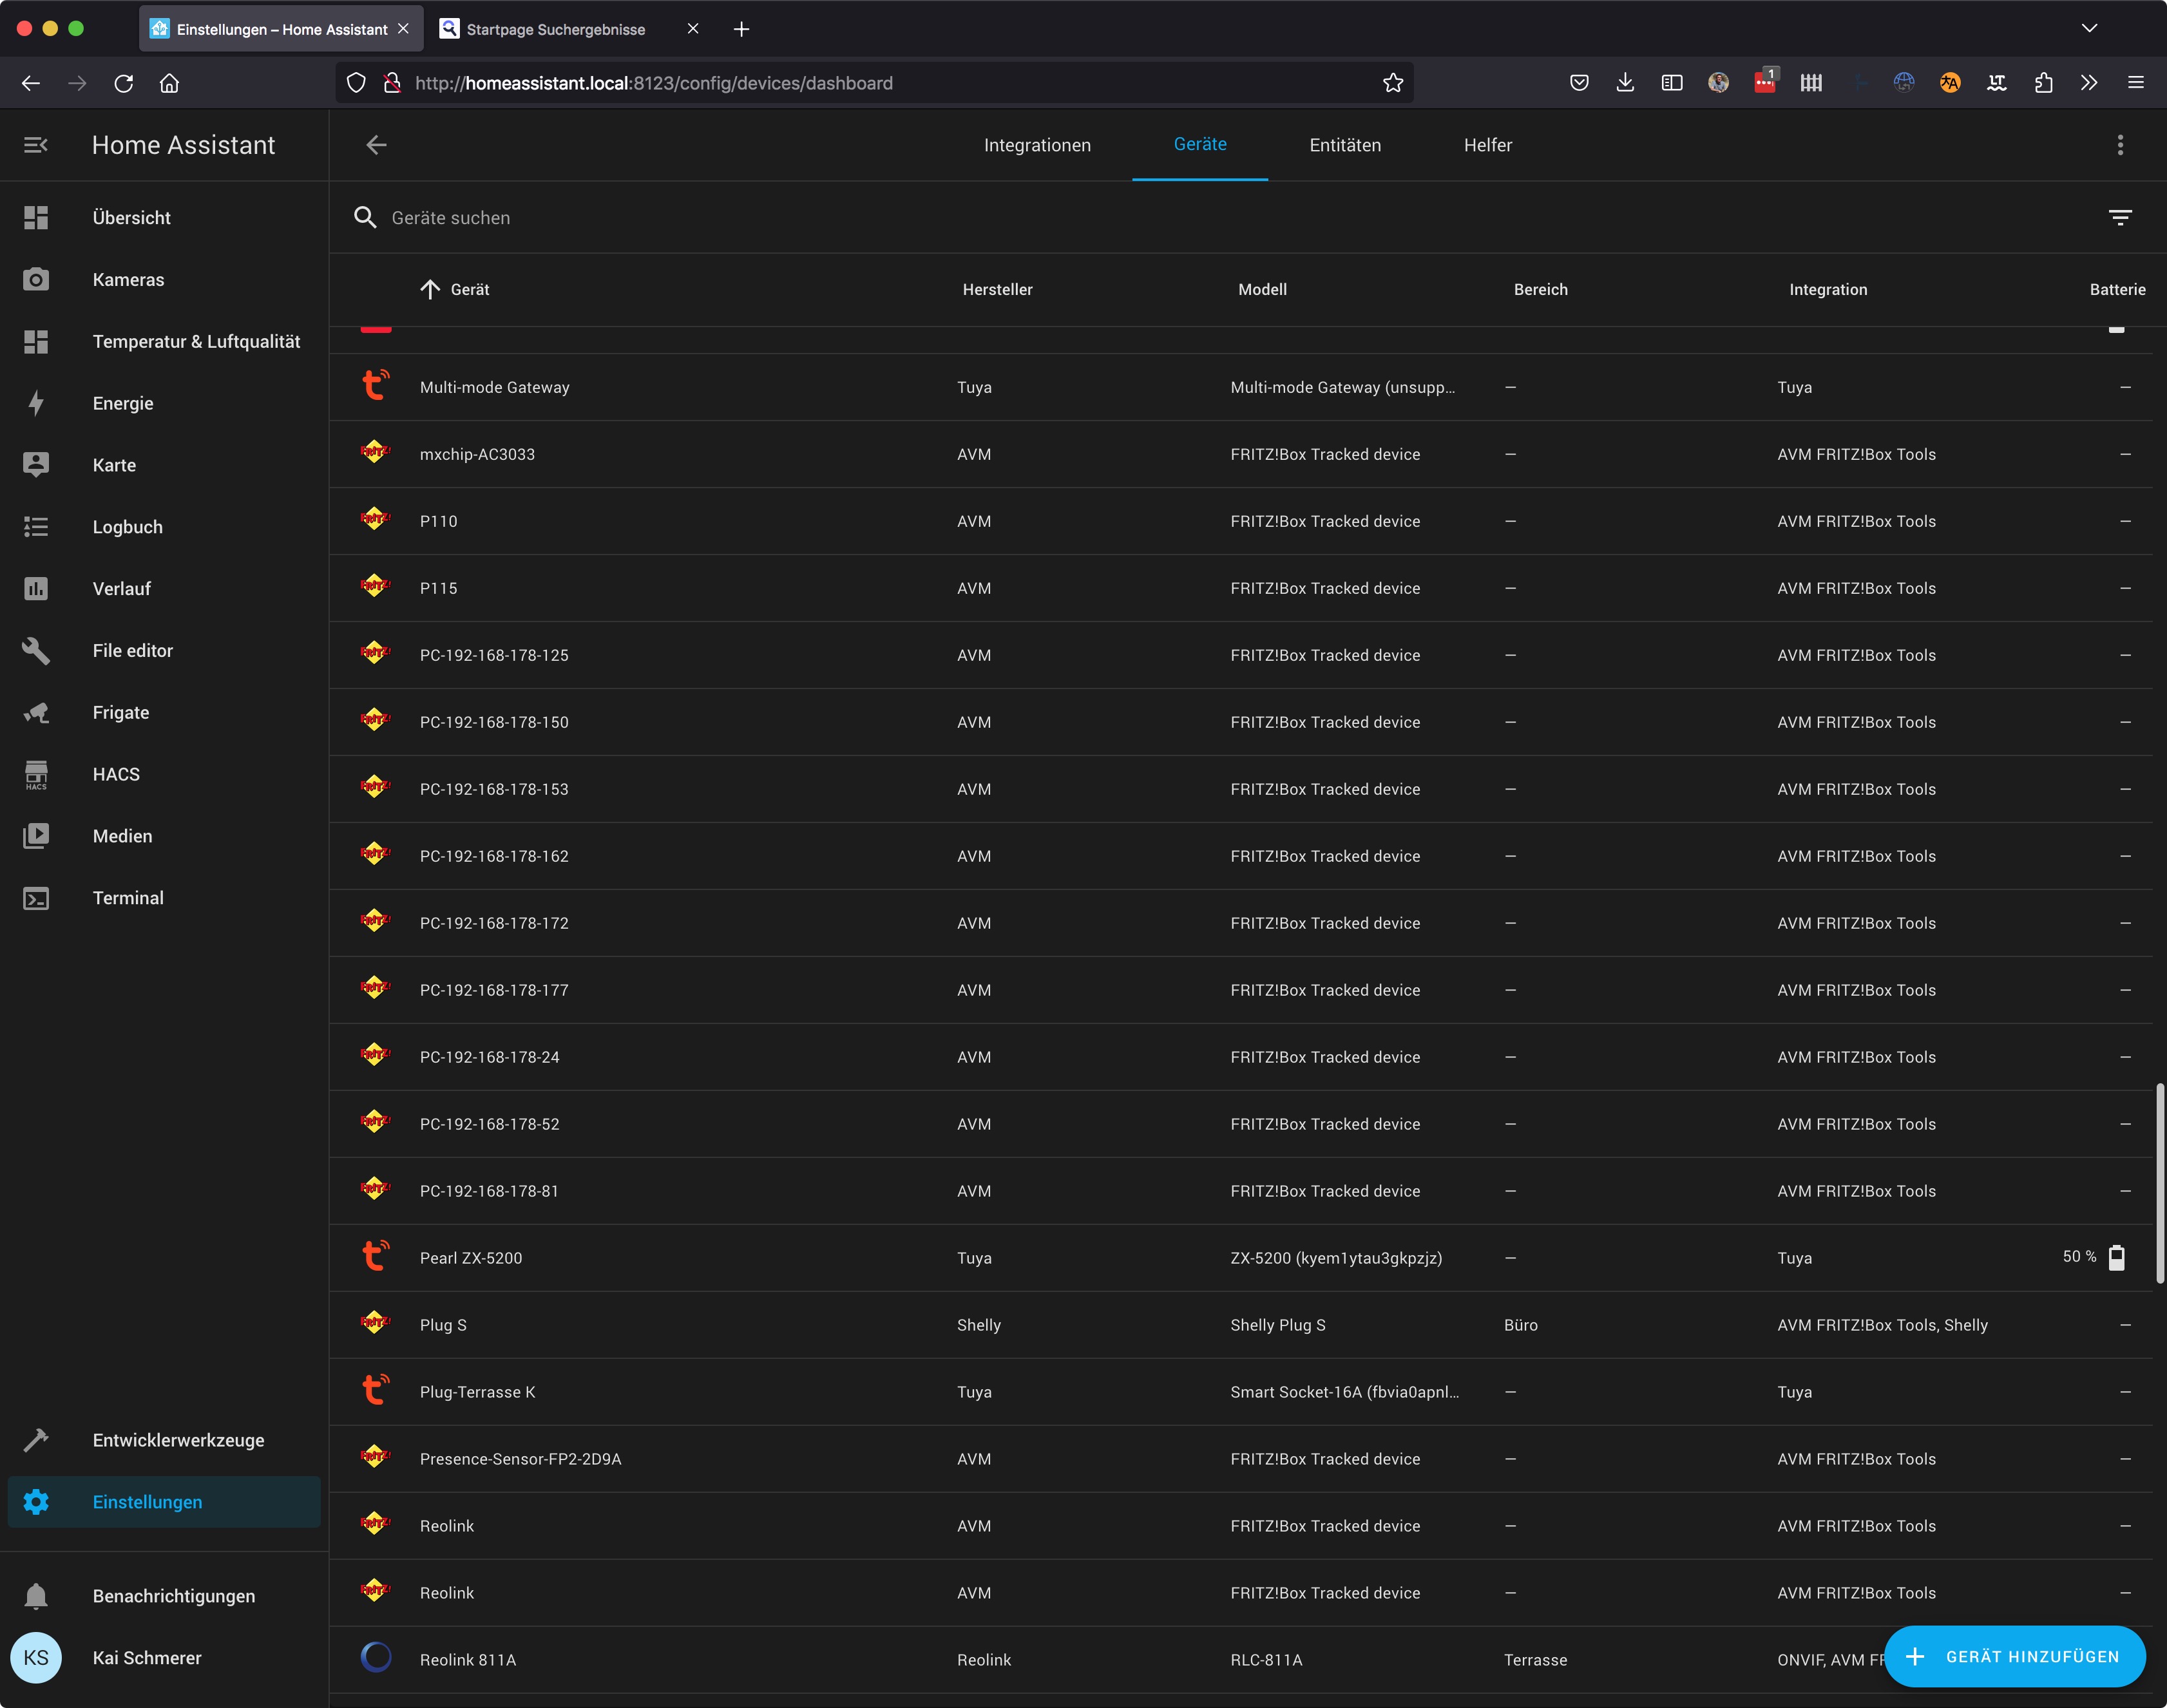Open Frigate in the sidebar
Screen dimensions: 2167x1708
click(x=120, y=712)
